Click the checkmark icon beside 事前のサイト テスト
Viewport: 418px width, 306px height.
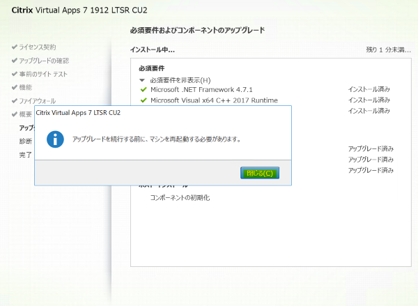[15, 74]
